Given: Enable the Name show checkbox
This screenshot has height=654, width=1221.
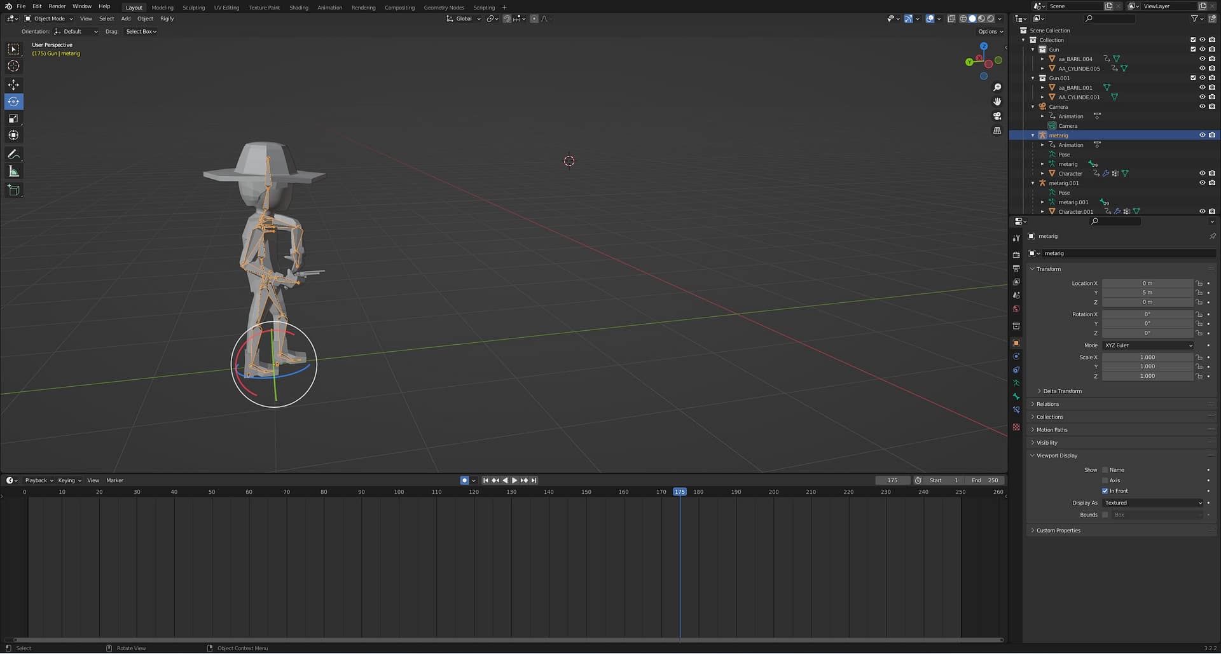Looking at the screenshot, I should [x=1105, y=470].
